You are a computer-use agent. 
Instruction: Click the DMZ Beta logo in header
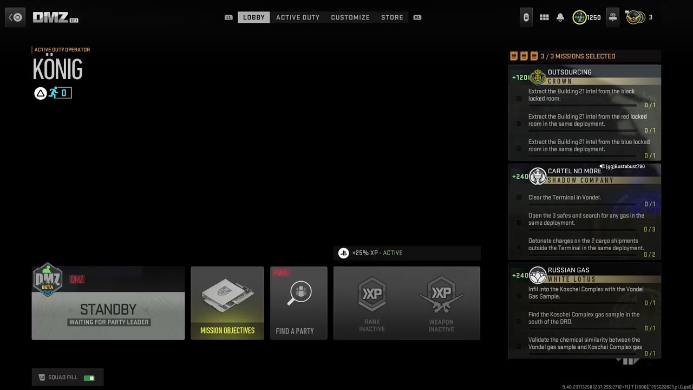(56, 17)
